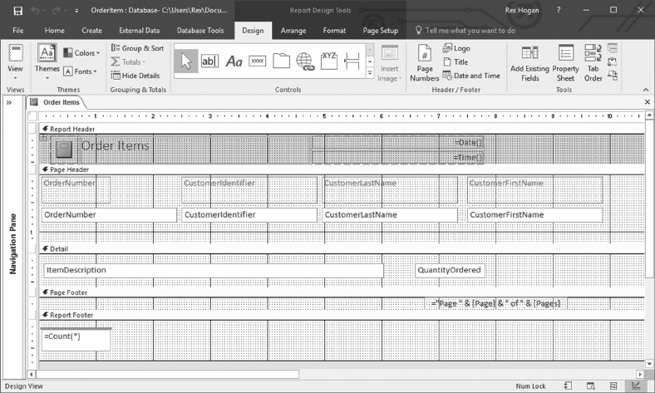Select the Detail section bar
Viewport: 655px width, 393px height.
coord(342,249)
